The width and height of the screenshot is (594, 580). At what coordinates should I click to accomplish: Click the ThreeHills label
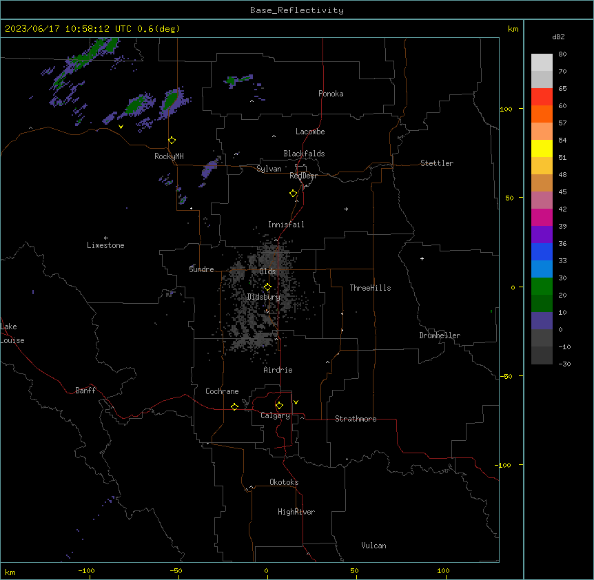point(370,288)
